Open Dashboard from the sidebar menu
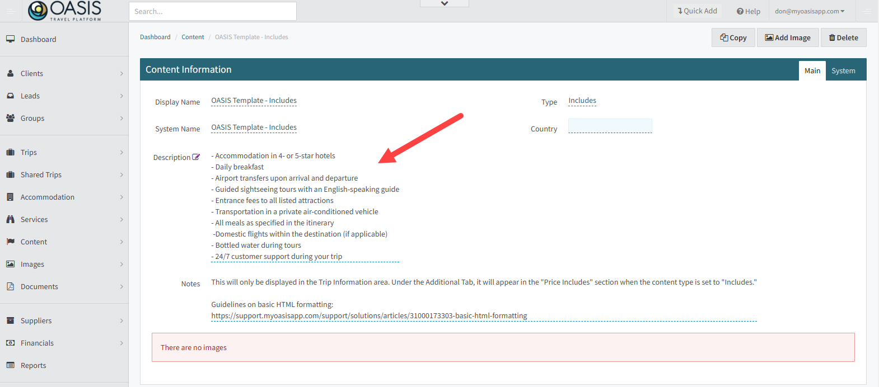The width and height of the screenshot is (879, 387). pos(39,39)
